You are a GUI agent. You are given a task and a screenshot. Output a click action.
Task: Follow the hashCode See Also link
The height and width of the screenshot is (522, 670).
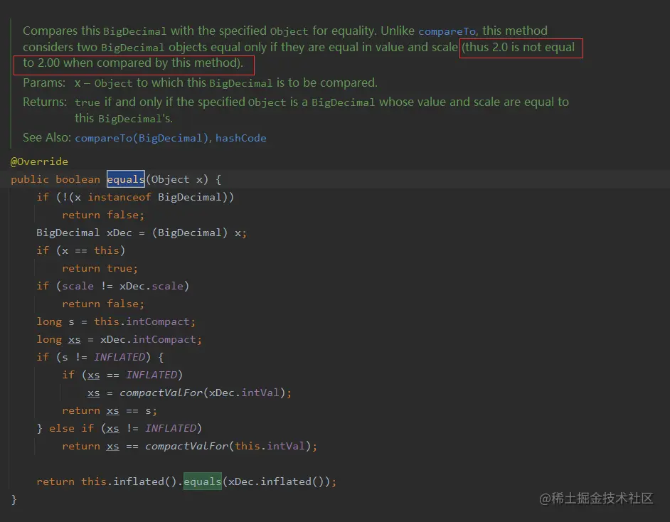(240, 138)
